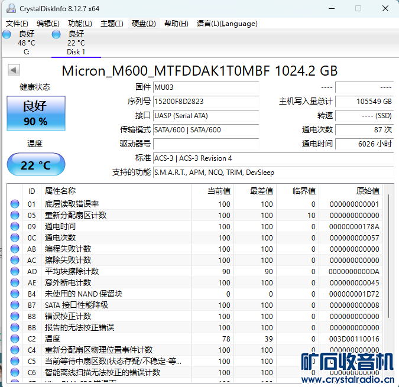Screen dimensions: 399x387
Task: Click the 固件 field showing MU03
Action: [x=206, y=87]
